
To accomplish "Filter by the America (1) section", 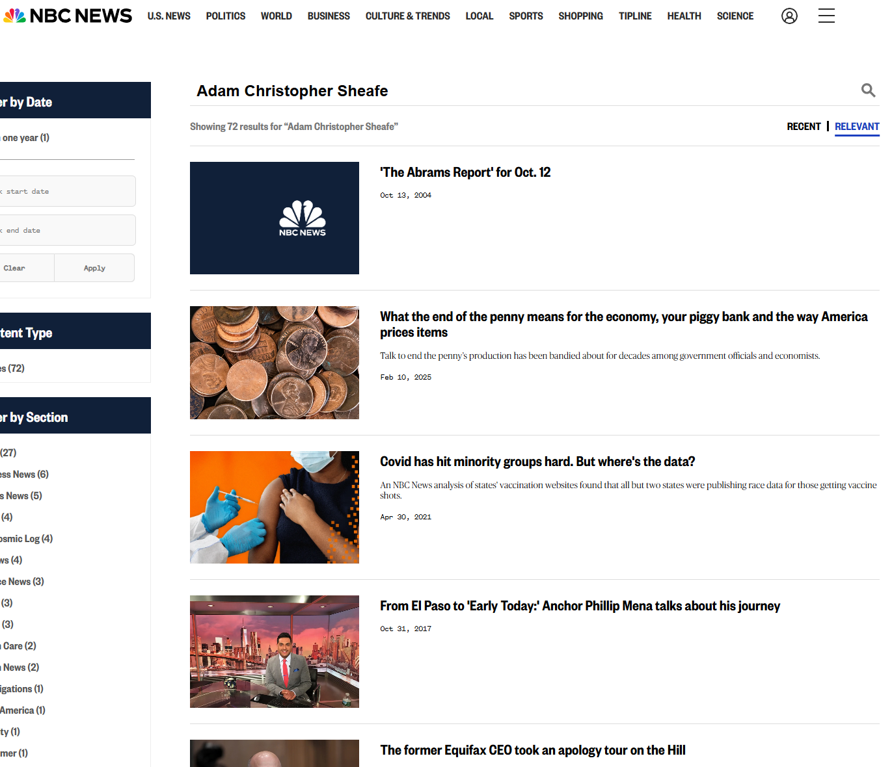I will 23,710.
